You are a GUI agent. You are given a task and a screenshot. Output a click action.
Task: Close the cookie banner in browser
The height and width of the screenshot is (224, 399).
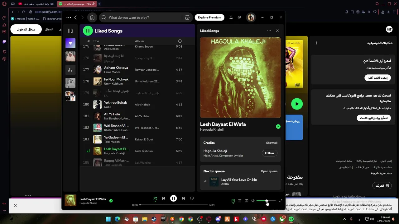coord(15,205)
